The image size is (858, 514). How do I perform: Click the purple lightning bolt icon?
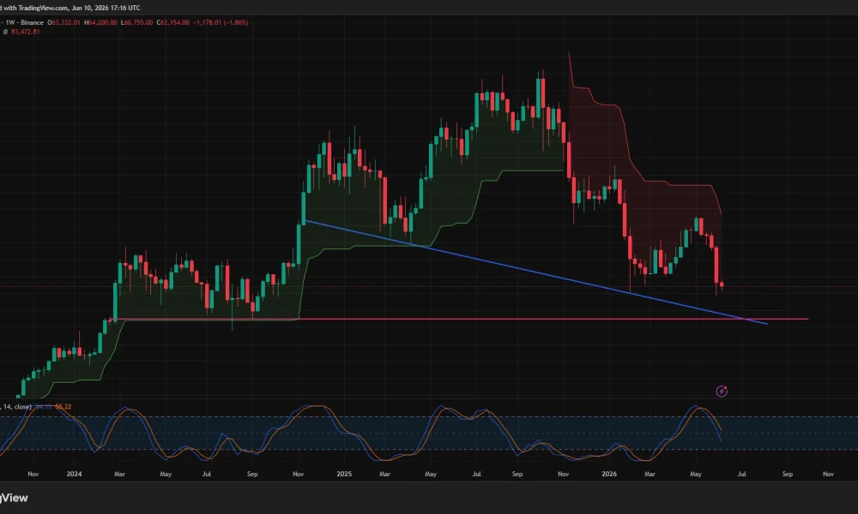[722, 391]
